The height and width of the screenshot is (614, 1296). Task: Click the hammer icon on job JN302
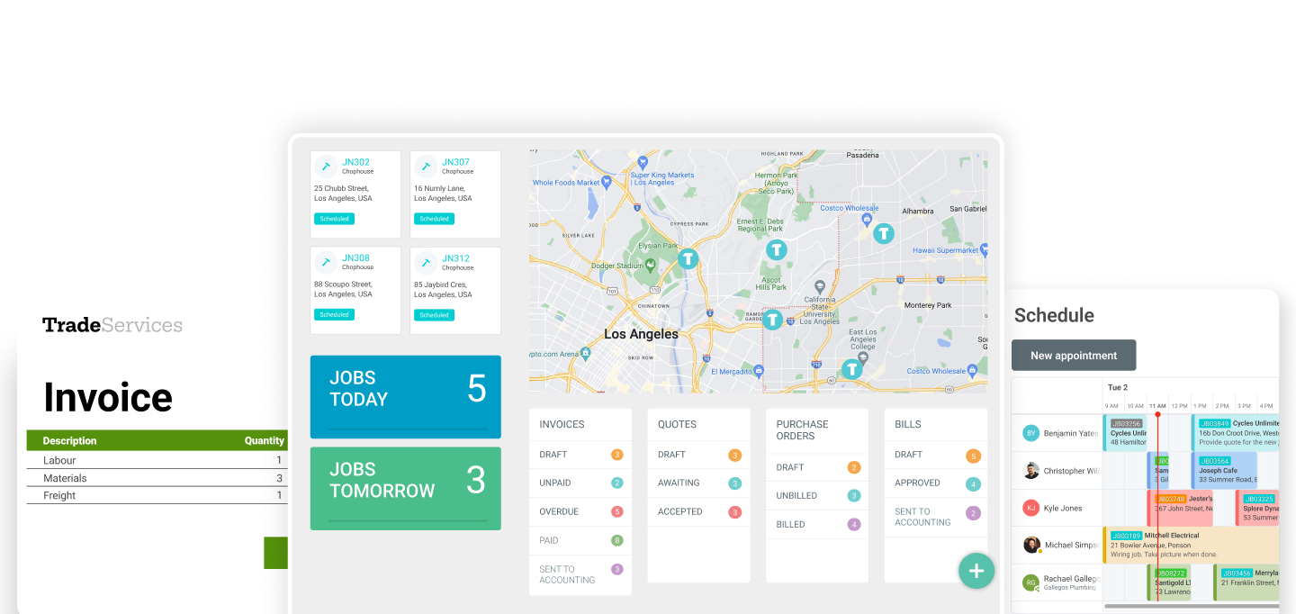pos(326,167)
